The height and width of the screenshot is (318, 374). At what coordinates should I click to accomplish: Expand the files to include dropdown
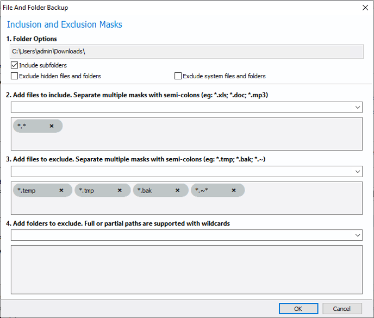point(358,107)
